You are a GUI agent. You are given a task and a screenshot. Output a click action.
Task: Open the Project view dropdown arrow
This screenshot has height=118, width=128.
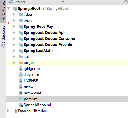pyautogui.click(x=63, y=2)
